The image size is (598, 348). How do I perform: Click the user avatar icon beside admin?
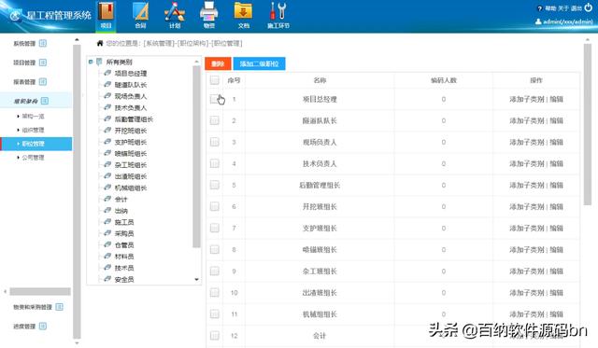point(538,21)
